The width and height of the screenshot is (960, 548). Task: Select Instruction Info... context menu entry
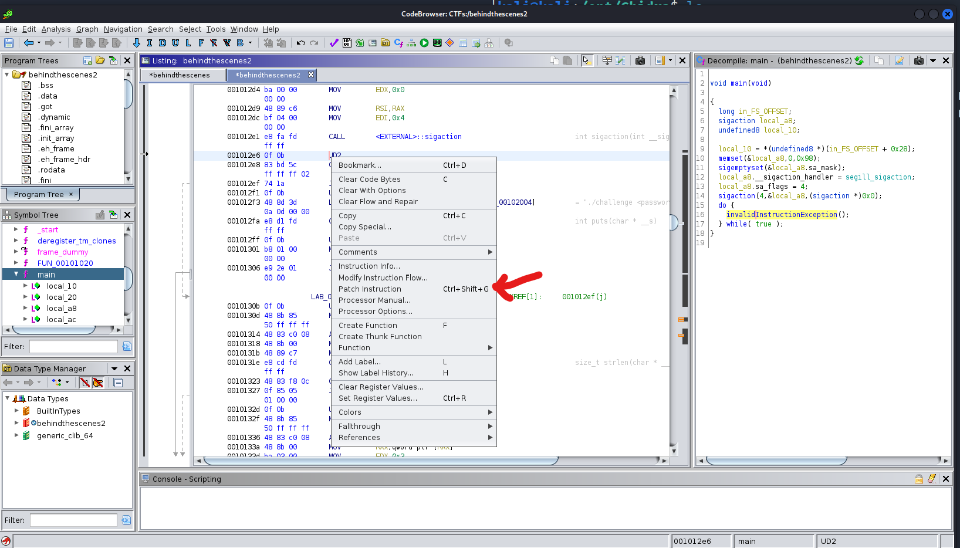(414, 266)
